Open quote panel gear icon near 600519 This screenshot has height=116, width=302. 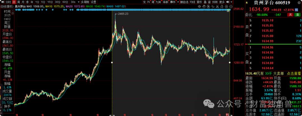[299, 3]
